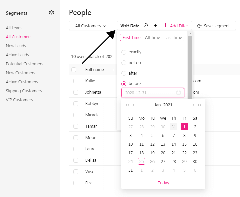Open the year selector '2021'

[168, 105]
